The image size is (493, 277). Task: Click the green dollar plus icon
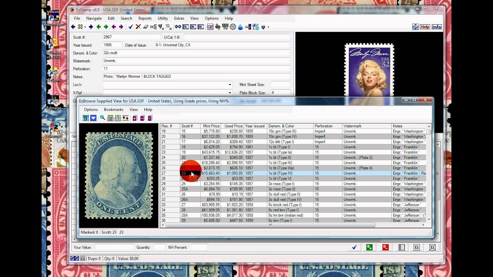tap(369, 247)
